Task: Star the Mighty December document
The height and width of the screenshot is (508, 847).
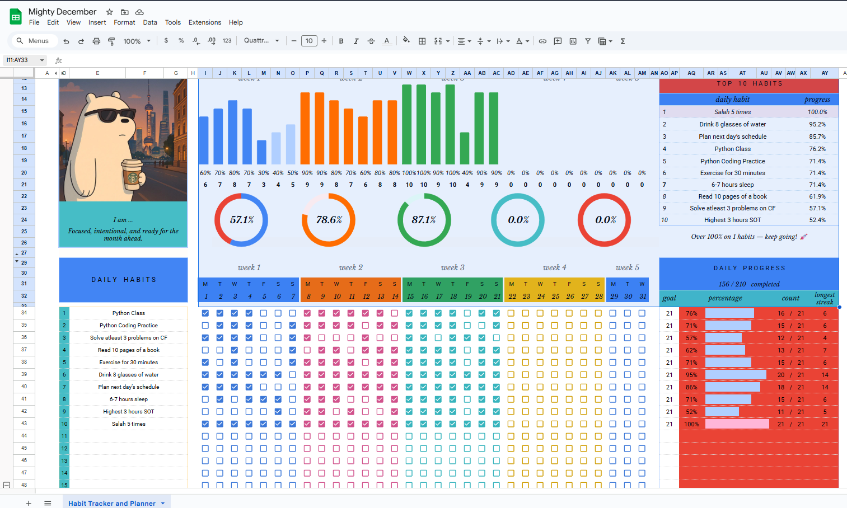Action: pyautogui.click(x=110, y=12)
